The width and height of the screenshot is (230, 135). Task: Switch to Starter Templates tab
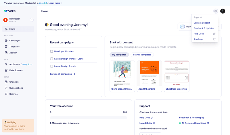[142, 55]
